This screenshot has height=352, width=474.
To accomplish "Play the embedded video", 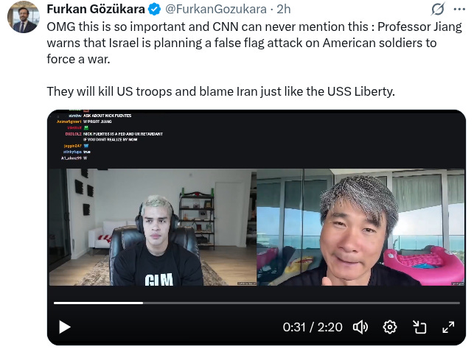I will 64,327.
